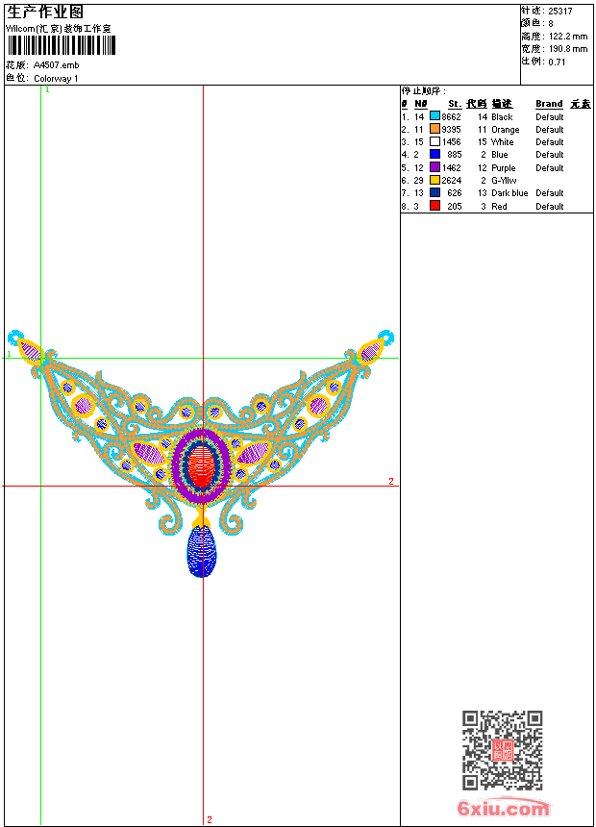The height and width of the screenshot is (827, 596).
Task: Click the Red description in row 8
Action: click(x=499, y=207)
